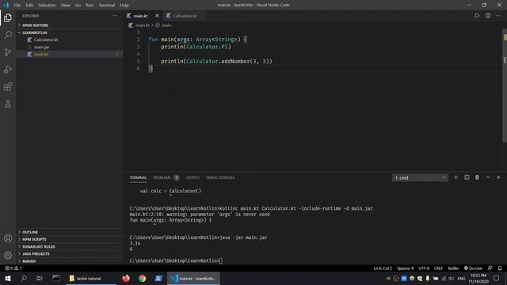Open kotlin tutorial folder in taskbar
507x285 pixels.
[x=92, y=278]
